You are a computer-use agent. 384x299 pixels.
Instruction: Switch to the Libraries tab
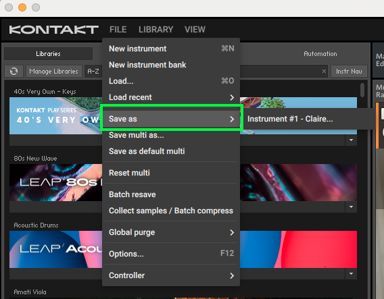click(x=48, y=54)
